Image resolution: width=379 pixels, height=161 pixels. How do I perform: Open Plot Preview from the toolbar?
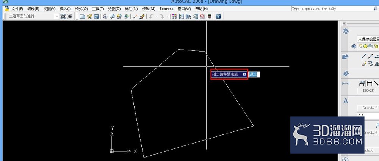[112, 16]
